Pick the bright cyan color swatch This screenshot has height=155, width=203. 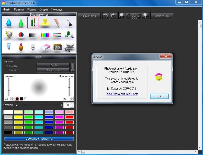coord(39,117)
